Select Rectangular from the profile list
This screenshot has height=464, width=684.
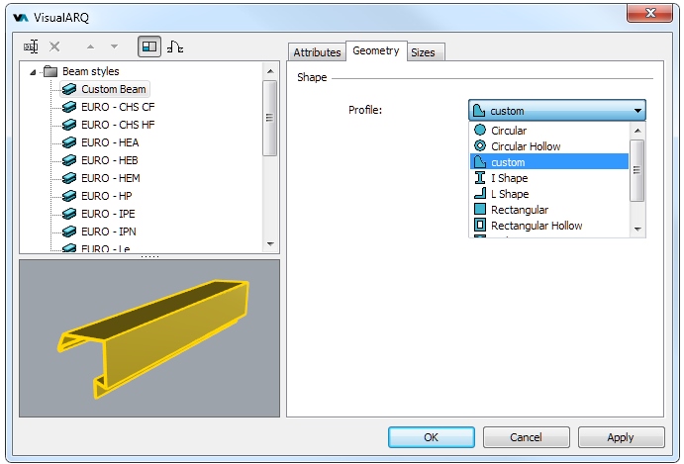(x=519, y=210)
